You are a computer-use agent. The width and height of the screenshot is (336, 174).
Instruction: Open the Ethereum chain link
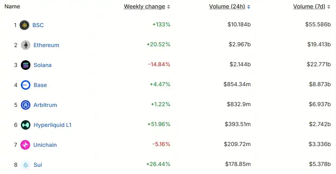coord(46,45)
